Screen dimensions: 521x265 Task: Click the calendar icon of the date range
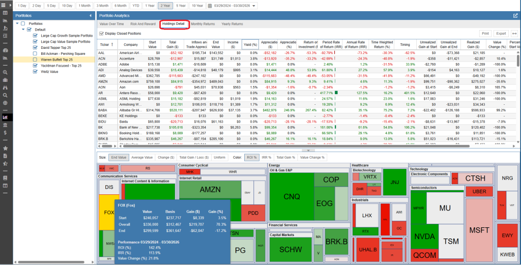(210, 6)
